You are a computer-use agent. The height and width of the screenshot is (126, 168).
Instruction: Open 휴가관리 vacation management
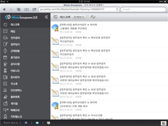[x=25, y=57]
